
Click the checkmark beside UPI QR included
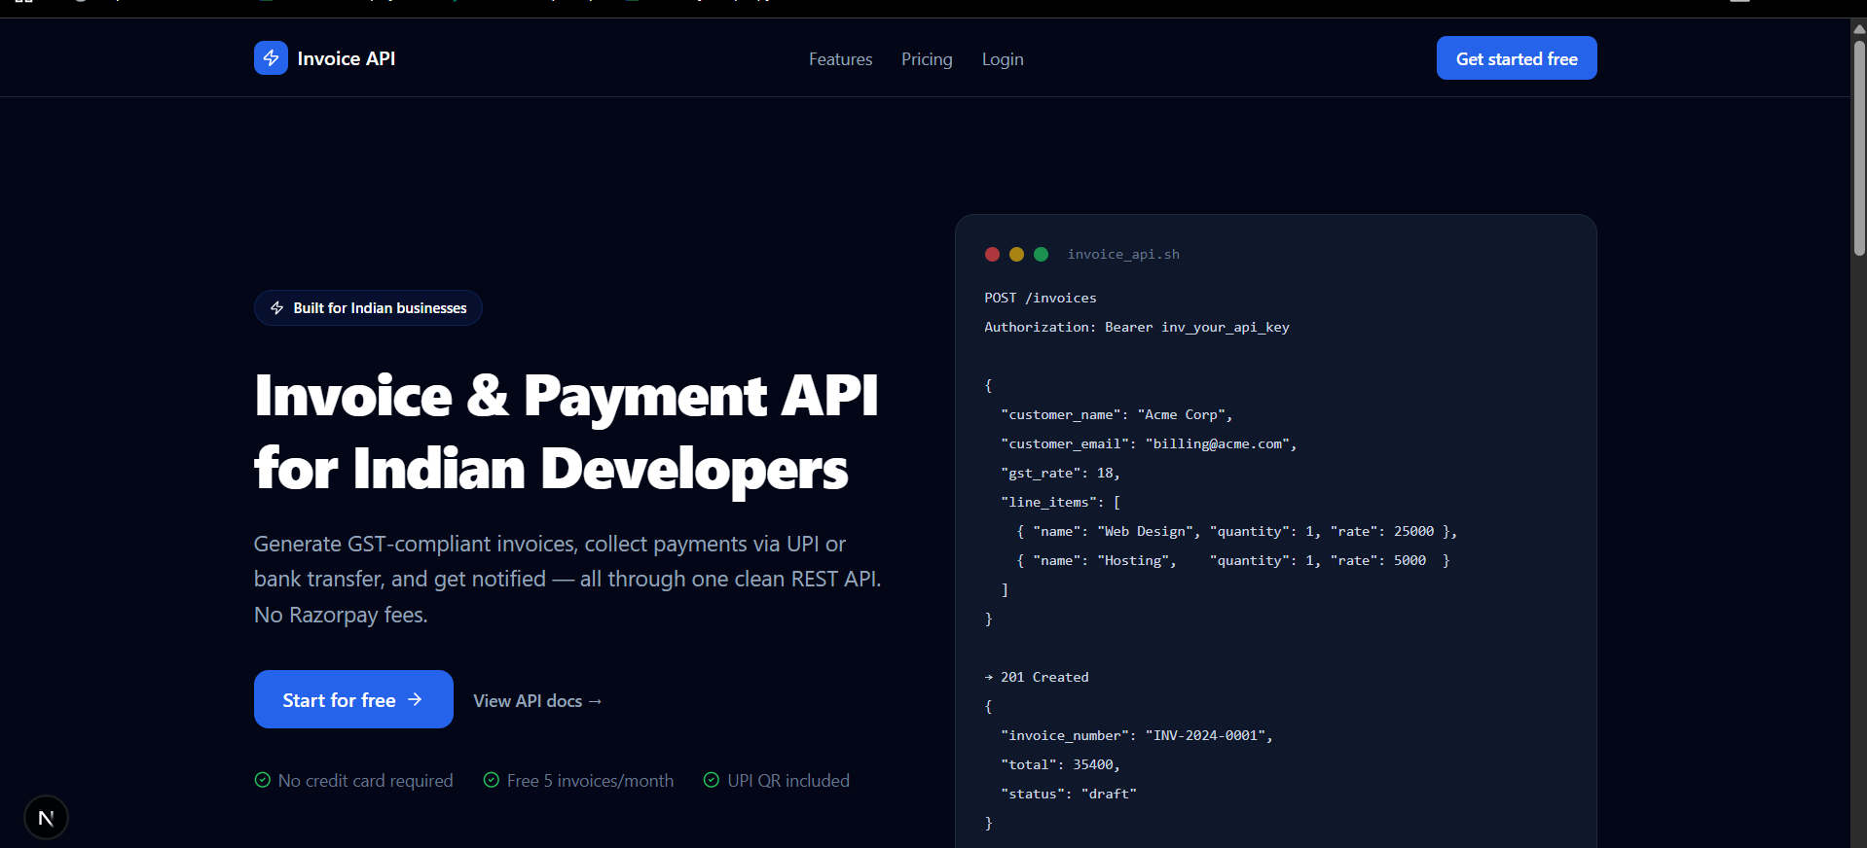click(x=712, y=780)
